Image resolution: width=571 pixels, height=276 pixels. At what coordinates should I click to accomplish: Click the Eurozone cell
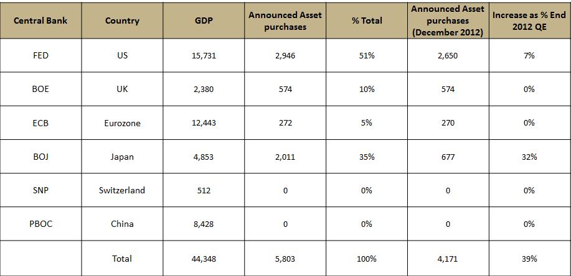[122, 123]
